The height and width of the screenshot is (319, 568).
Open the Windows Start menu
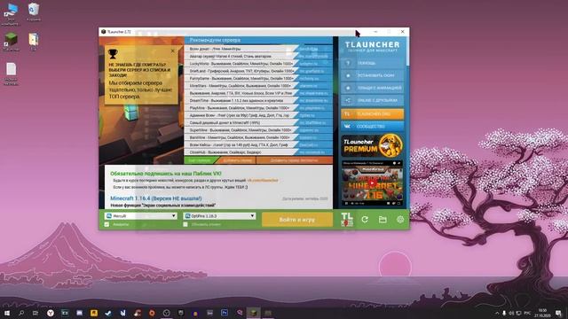point(6,313)
